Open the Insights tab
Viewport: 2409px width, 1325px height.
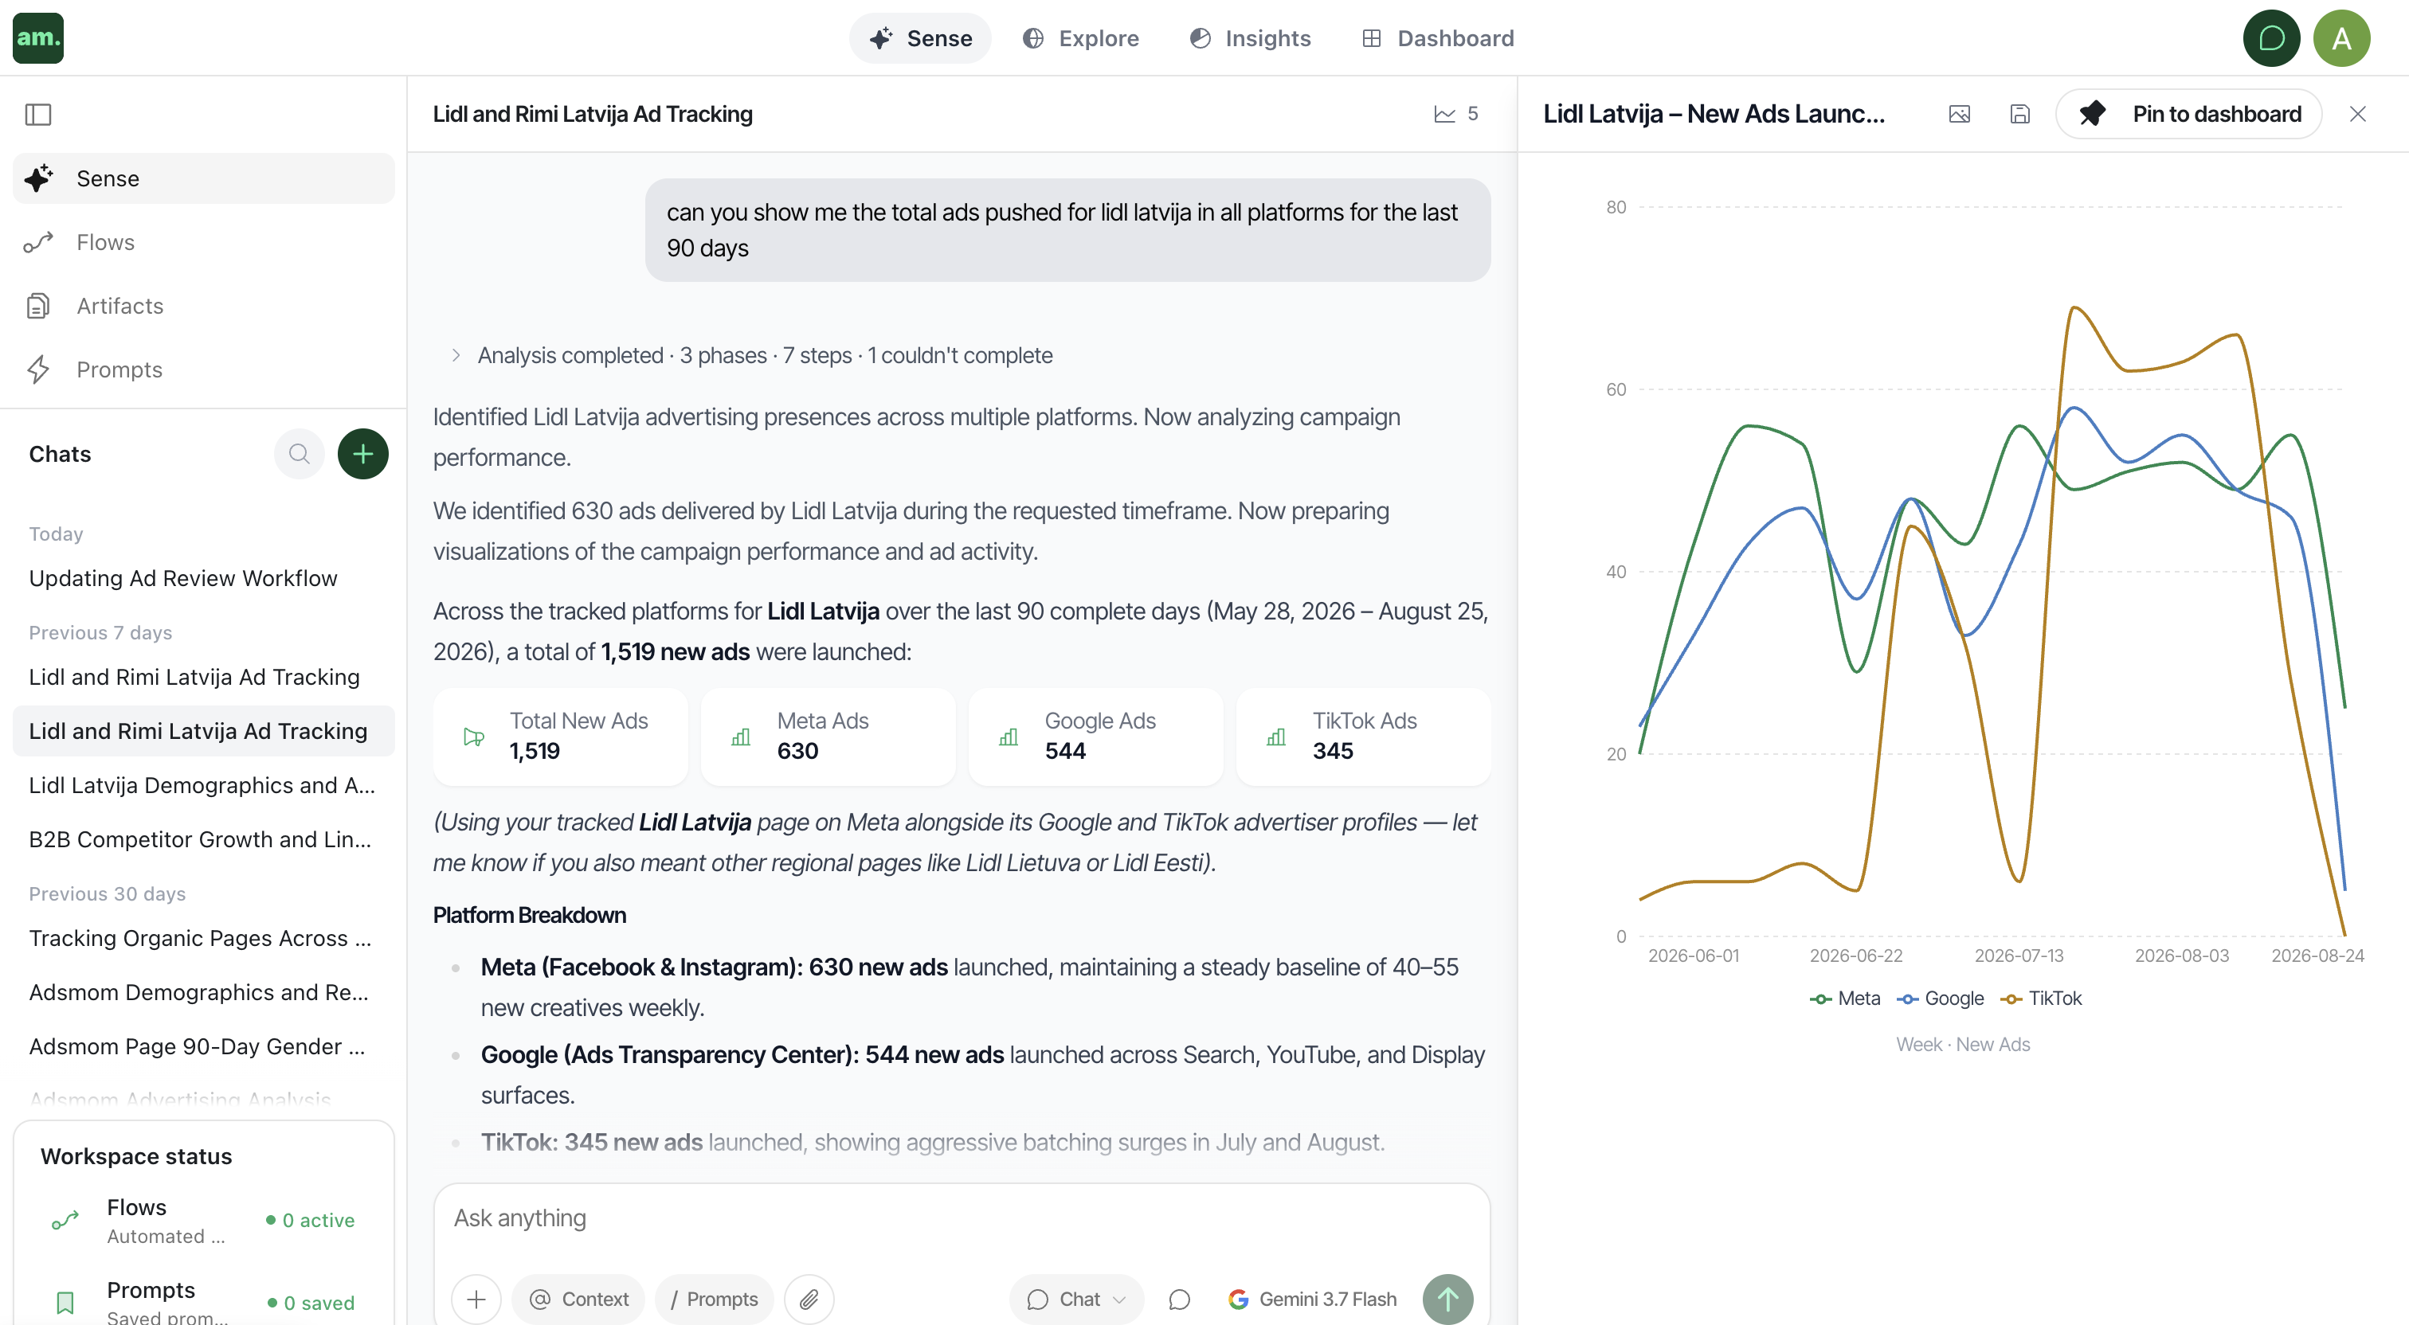pyautogui.click(x=1249, y=38)
